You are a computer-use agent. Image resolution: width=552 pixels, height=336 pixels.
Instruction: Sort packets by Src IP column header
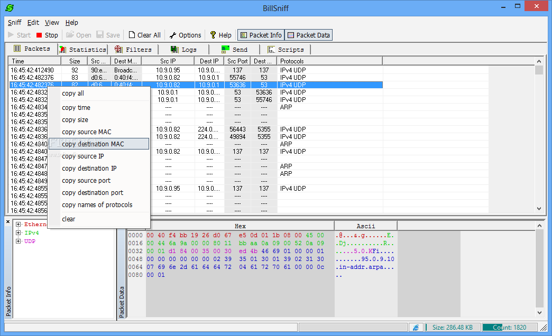tap(168, 61)
